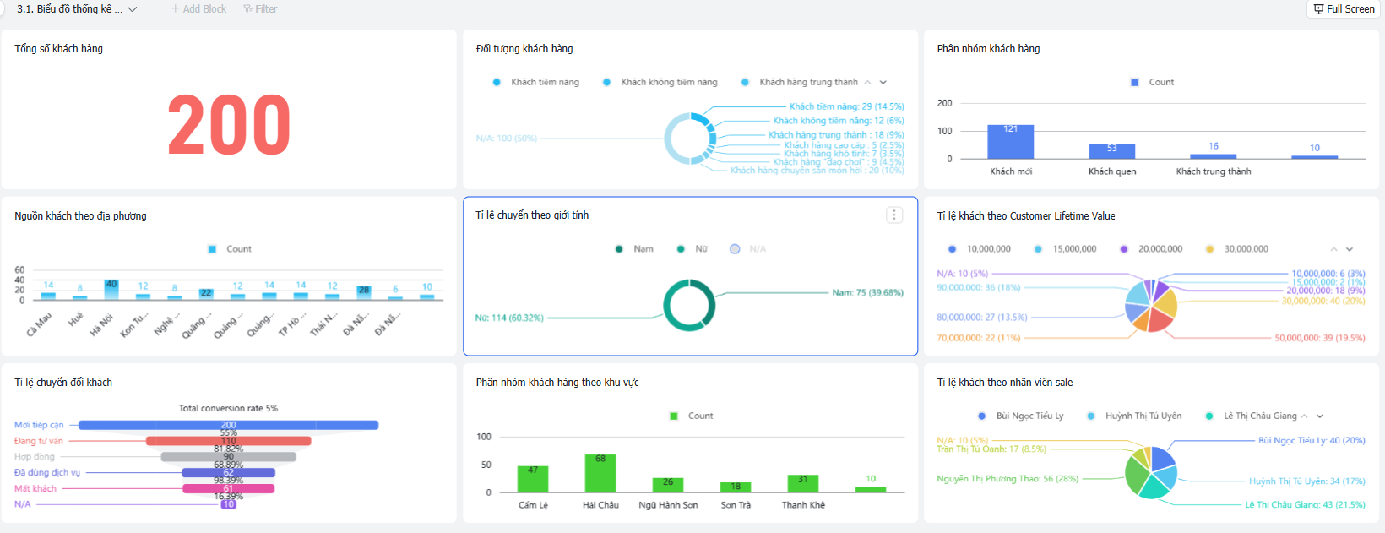This screenshot has width=1385, height=533.
Task: Click the Sơn Trà bar showing 18
Action: [x=736, y=488]
